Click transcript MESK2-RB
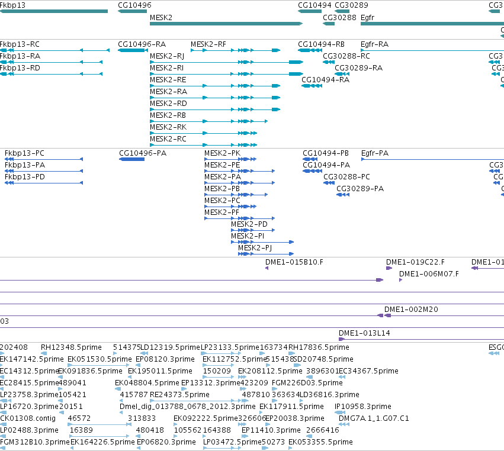This screenshot has height=451, width=504. click(168, 115)
